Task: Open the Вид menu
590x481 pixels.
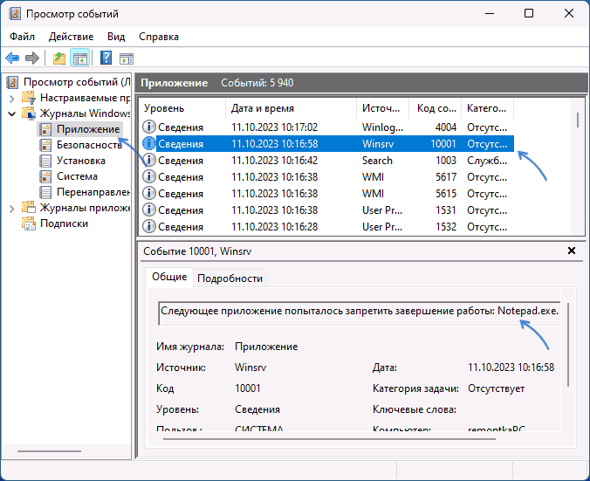Action: click(x=116, y=37)
